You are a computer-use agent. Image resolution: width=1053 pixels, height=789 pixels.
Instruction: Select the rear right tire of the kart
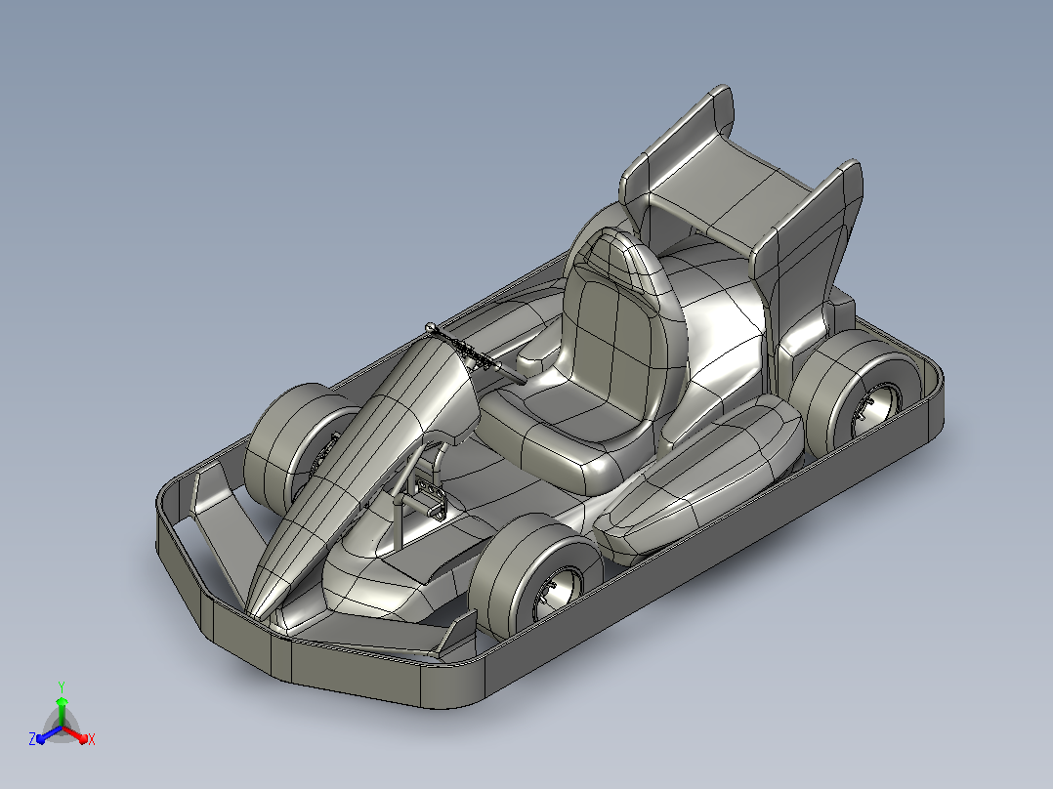click(859, 391)
